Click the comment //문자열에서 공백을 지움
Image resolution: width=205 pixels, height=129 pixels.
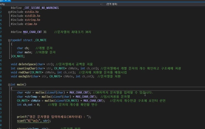[74, 64]
